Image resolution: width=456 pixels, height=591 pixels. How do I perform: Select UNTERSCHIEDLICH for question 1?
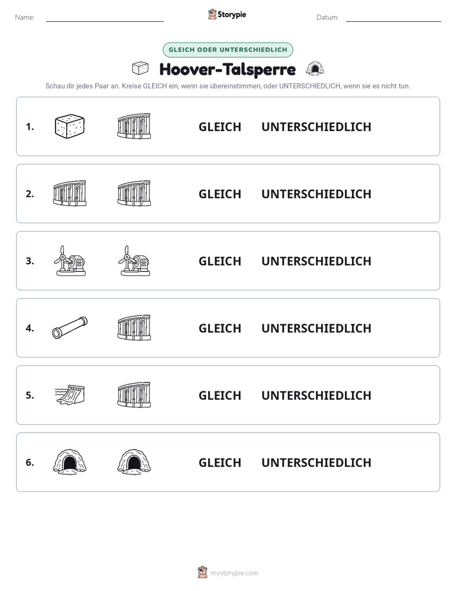(316, 127)
